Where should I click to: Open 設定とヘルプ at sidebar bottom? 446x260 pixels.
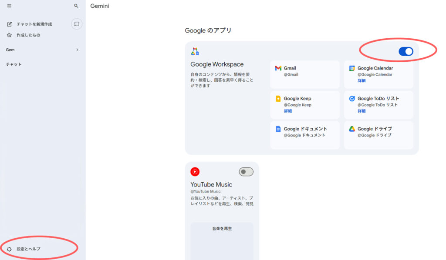pos(28,249)
